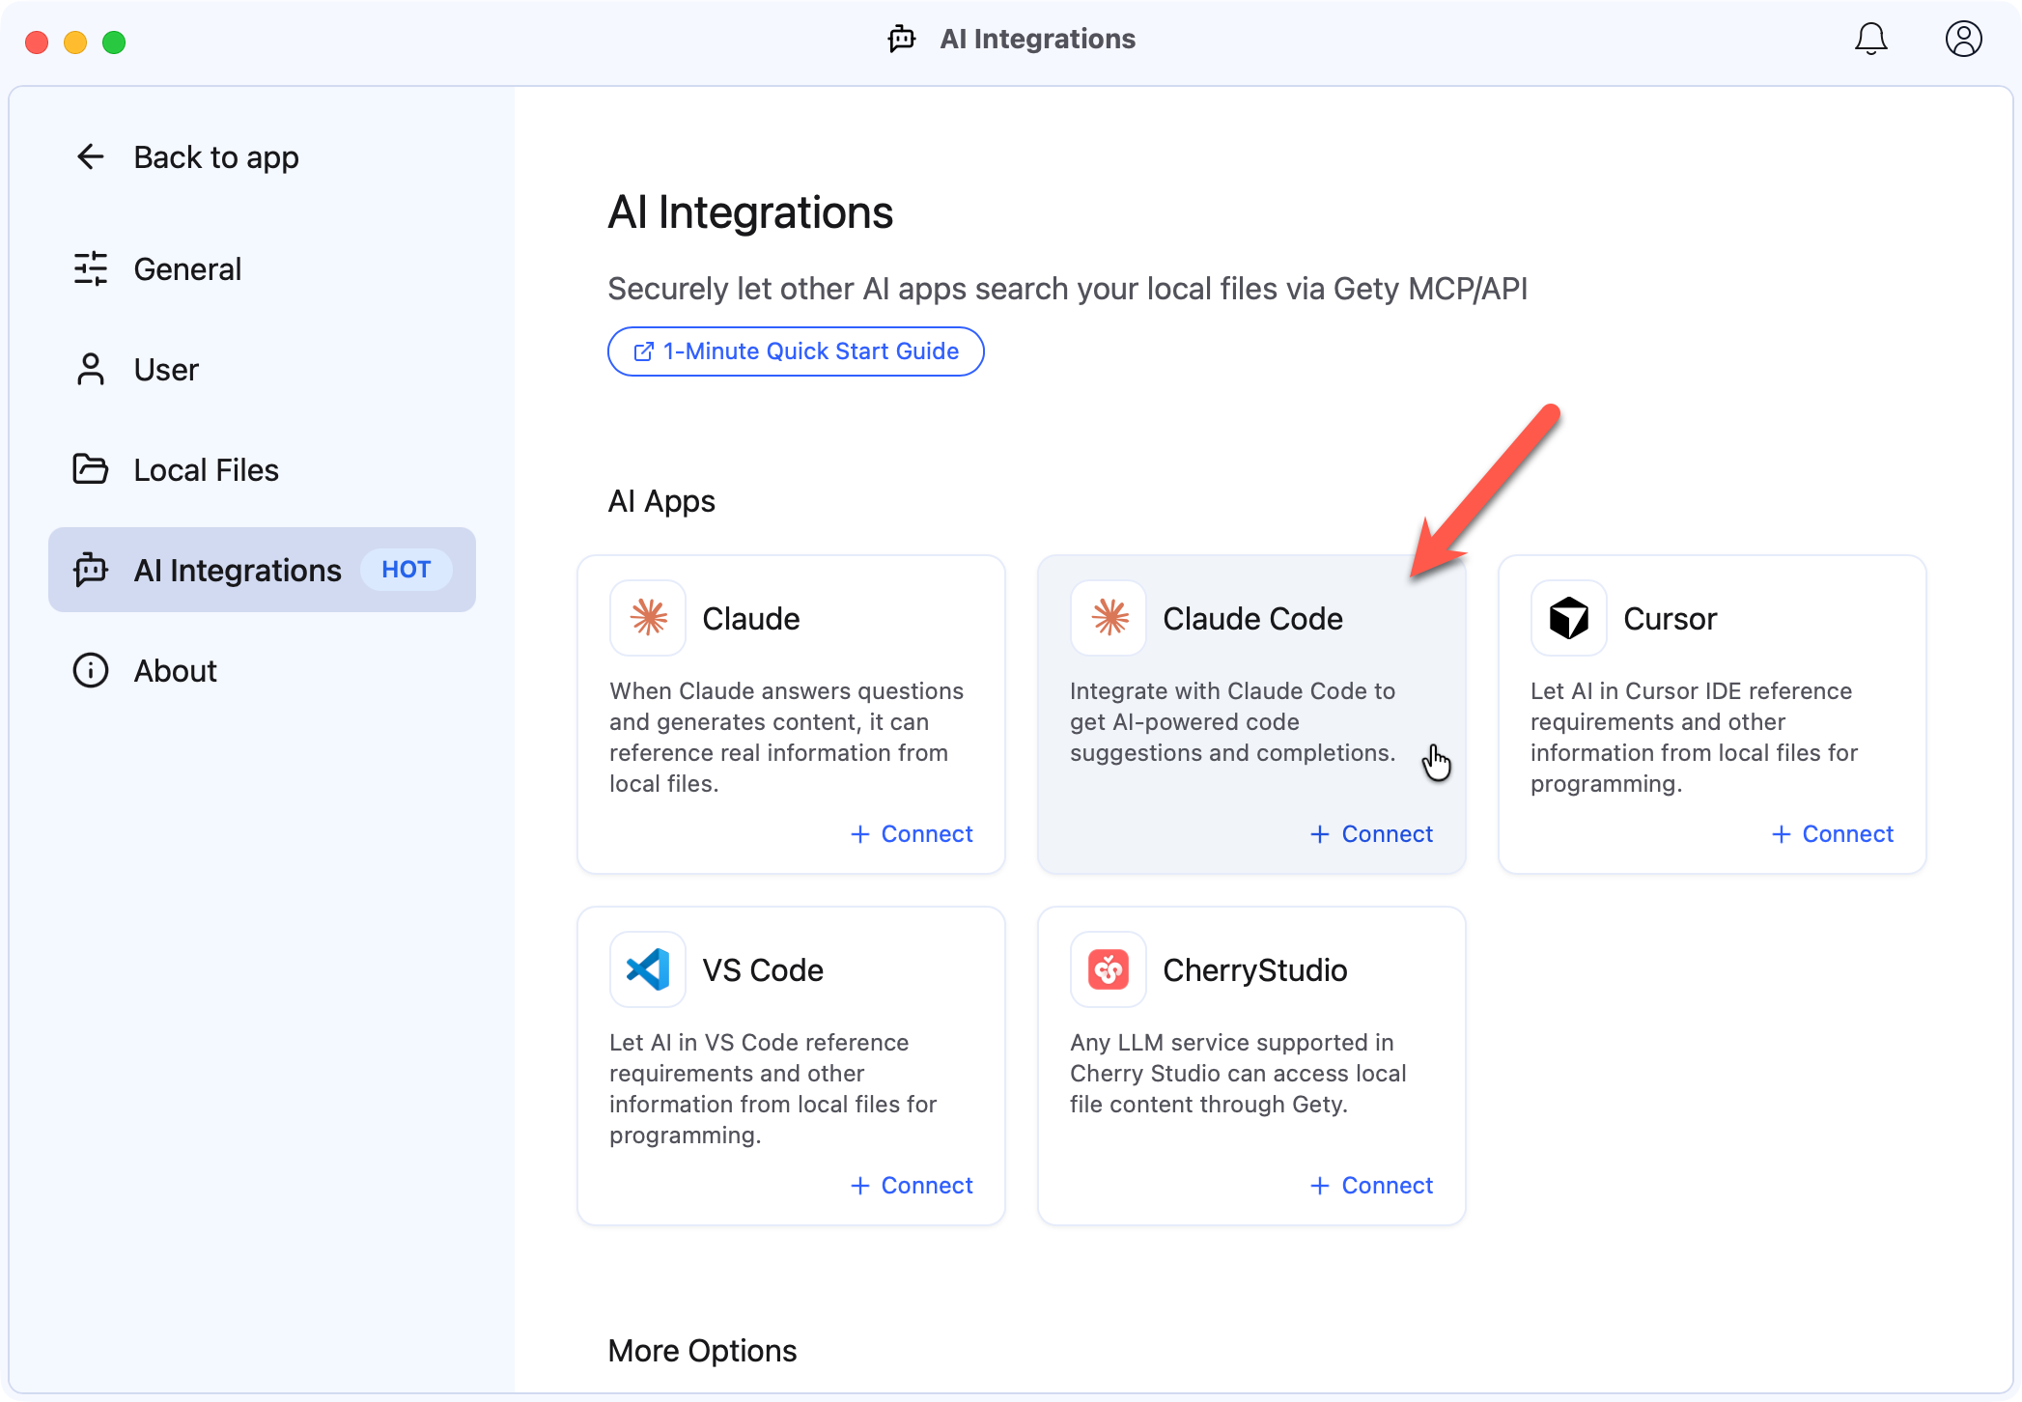Click the Claude Code integration icon
Viewport: 2022px width, 1402px height.
coord(1108,618)
